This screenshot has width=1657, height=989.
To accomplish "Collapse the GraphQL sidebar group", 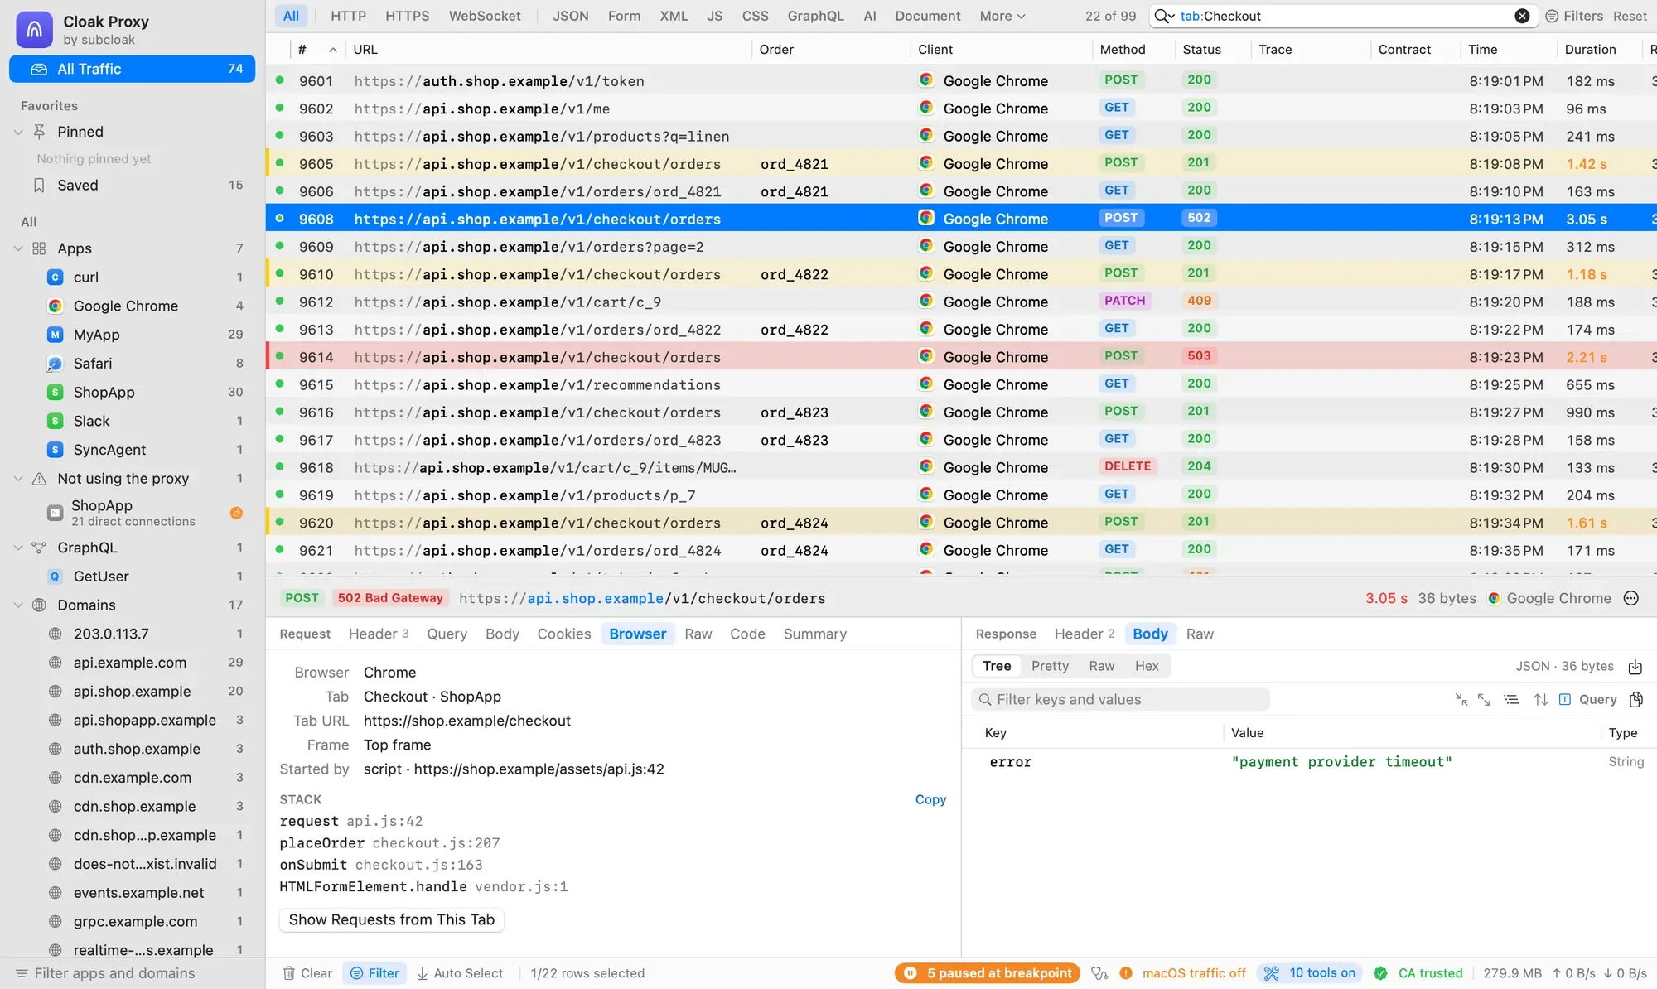I will (18, 548).
